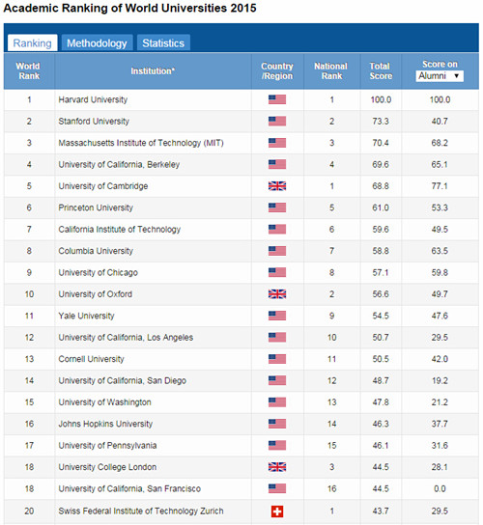Image resolution: width=483 pixels, height=525 pixels.
Task: Select the Columbia University name
Action: 96,251
